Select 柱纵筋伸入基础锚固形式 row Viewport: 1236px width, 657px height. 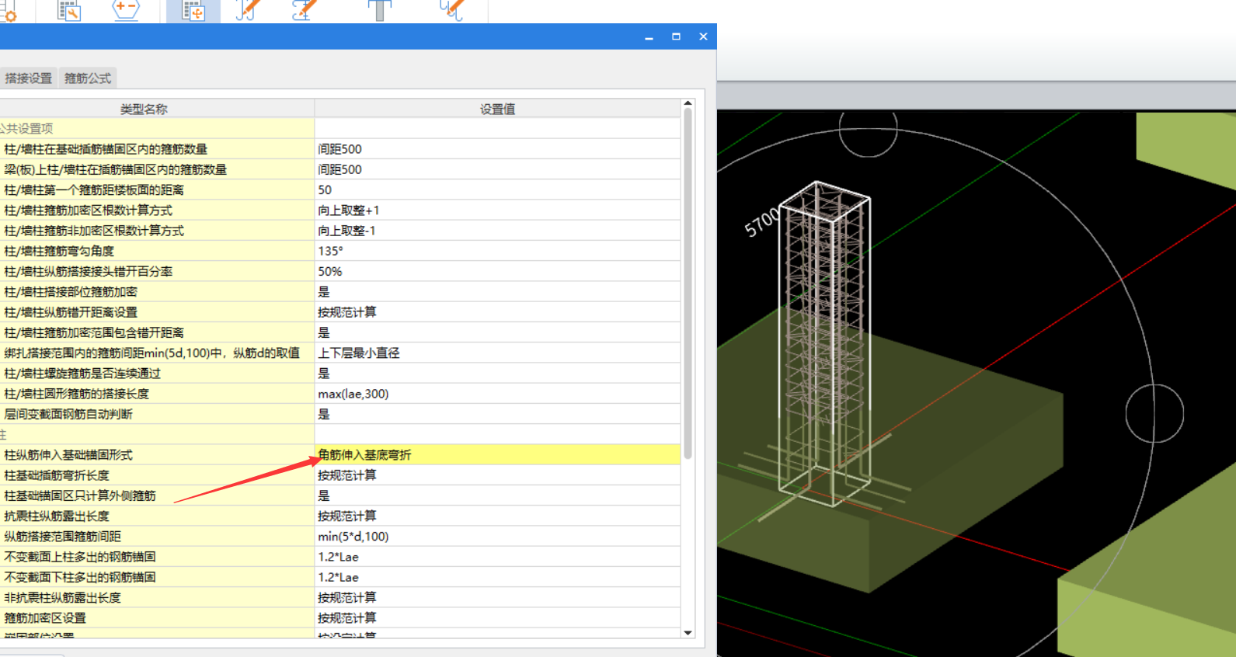point(157,455)
